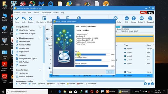This screenshot has height=94, width=168.
Task: Click the horizontal scrollbar of partition list
Action: coord(96,81)
